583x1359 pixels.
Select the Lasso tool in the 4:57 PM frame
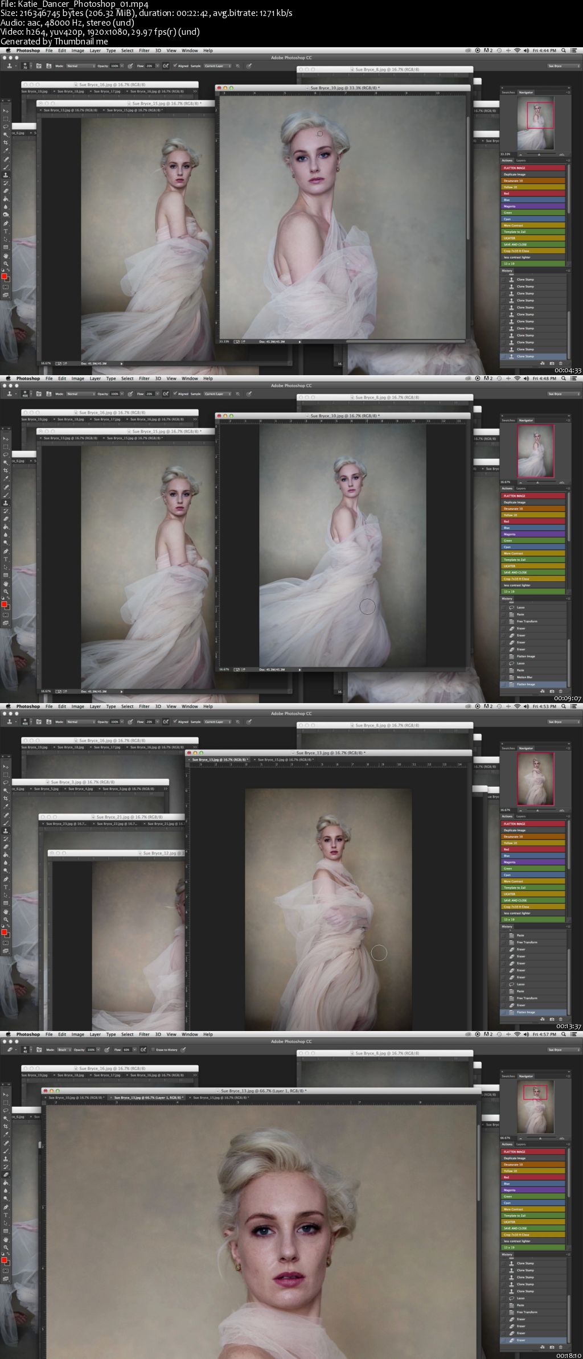[x=6, y=1110]
